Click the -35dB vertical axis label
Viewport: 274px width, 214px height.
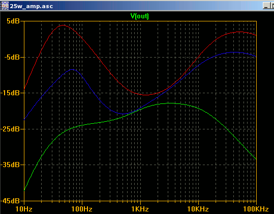tap(10, 165)
